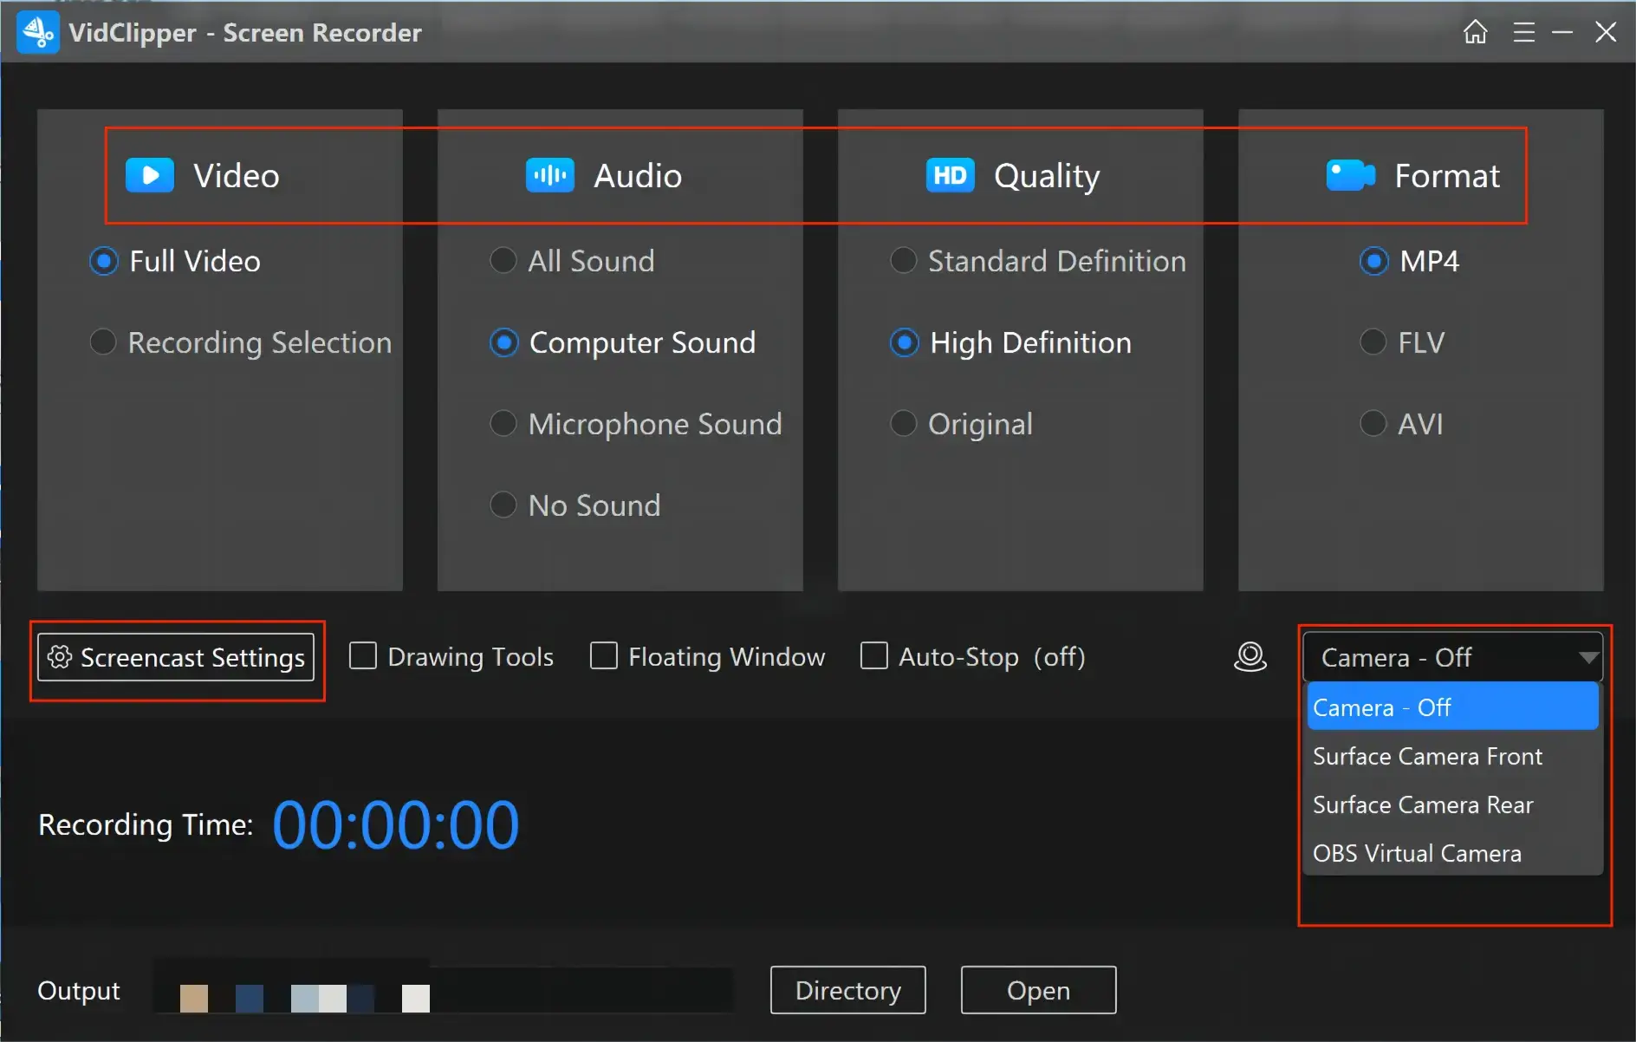Click the Format section heading
This screenshot has width=1636, height=1042.
click(x=1447, y=176)
